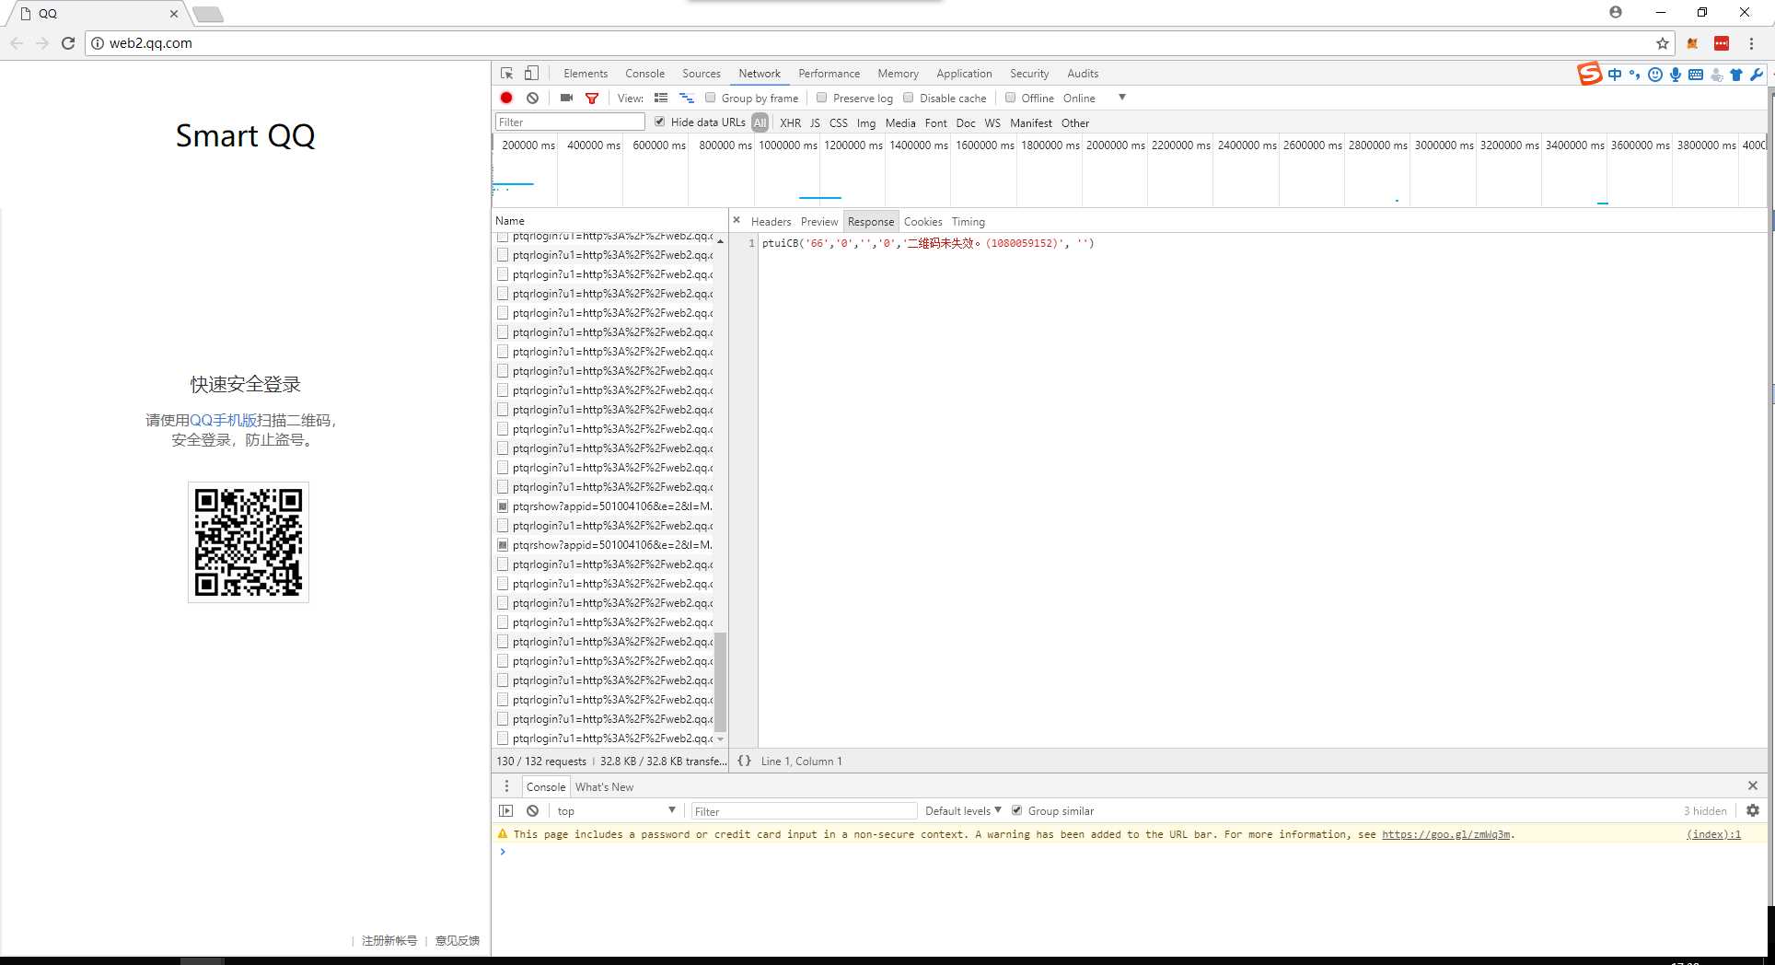
Task: Click the Sogou microphone voice input icon
Action: pyautogui.click(x=1676, y=75)
